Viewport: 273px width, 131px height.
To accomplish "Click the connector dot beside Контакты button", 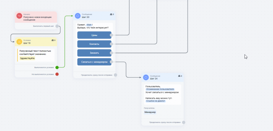I will pyautogui.click(x=111, y=44).
